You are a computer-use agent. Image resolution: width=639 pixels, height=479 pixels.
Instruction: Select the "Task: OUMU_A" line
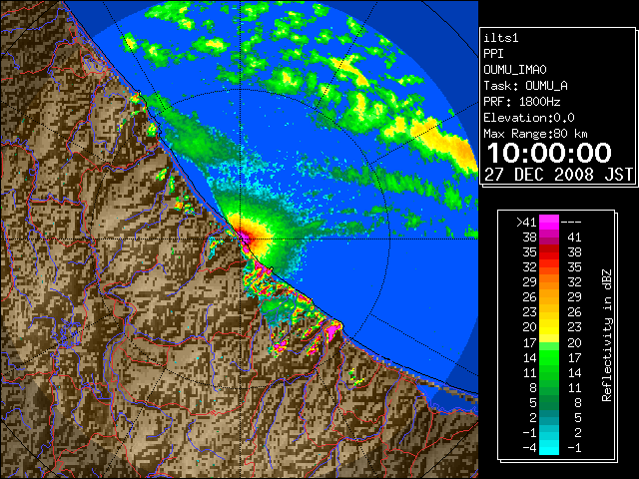[x=525, y=86]
